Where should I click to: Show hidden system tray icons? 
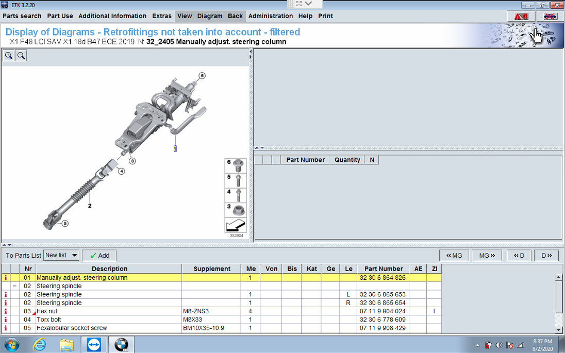click(x=478, y=345)
